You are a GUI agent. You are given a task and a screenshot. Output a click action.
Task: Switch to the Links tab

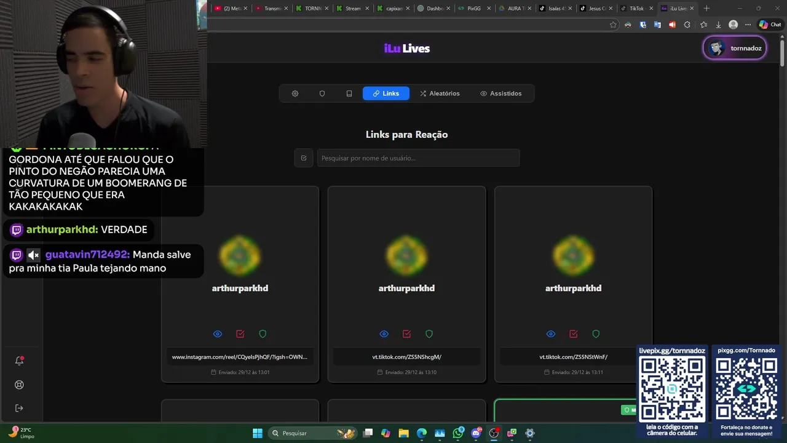coord(386,94)
